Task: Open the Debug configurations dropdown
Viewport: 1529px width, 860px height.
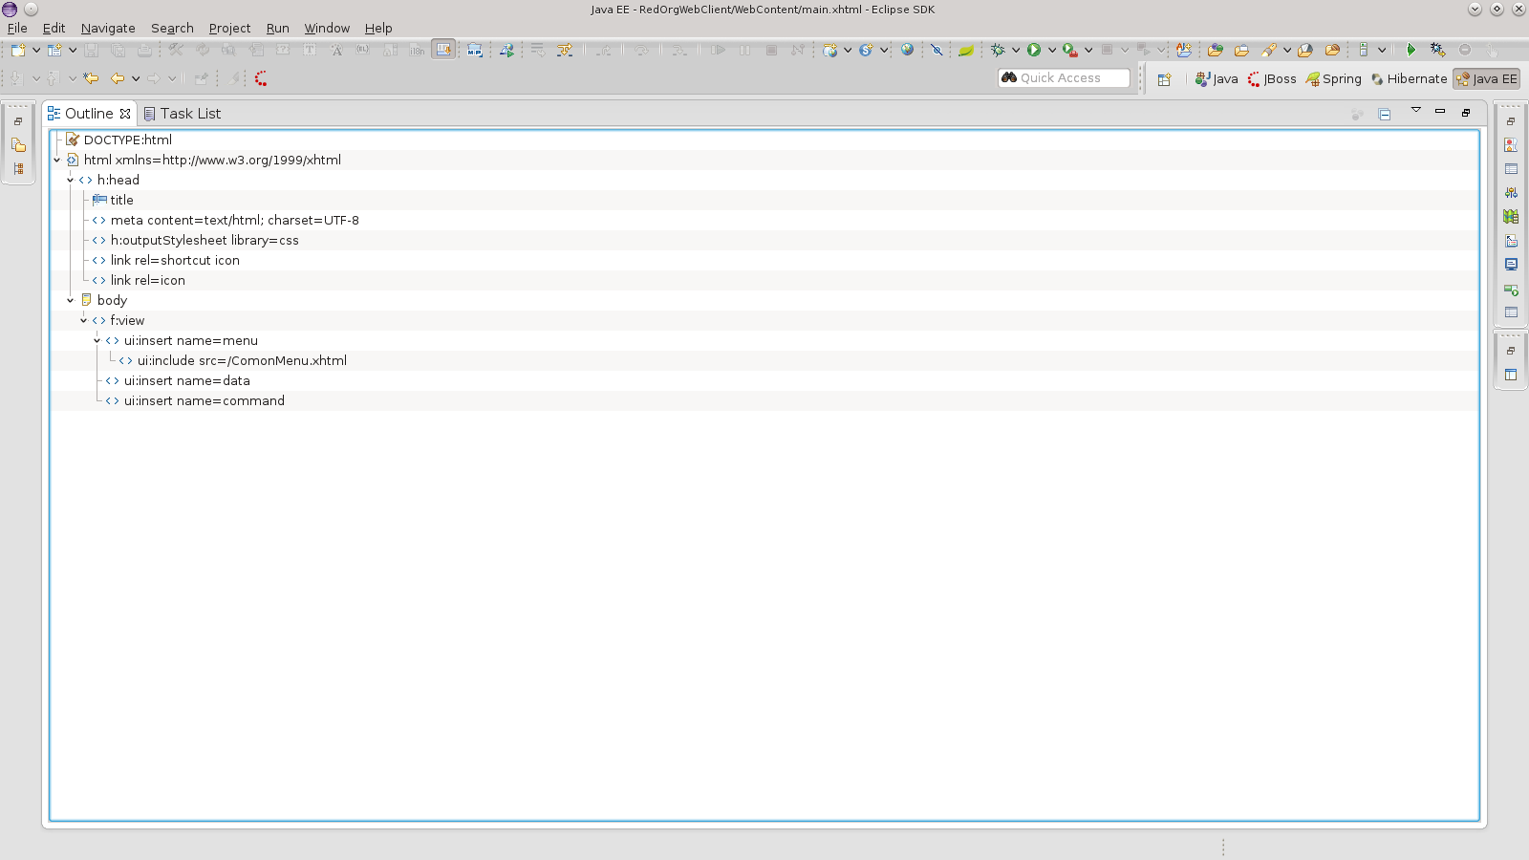Action: click(1016, 50)
